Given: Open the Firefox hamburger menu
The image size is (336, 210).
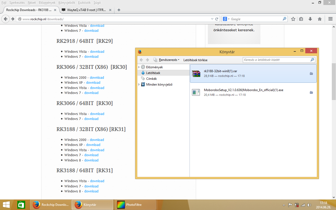Looking at the screenshot, I should (x=330, y=19).
